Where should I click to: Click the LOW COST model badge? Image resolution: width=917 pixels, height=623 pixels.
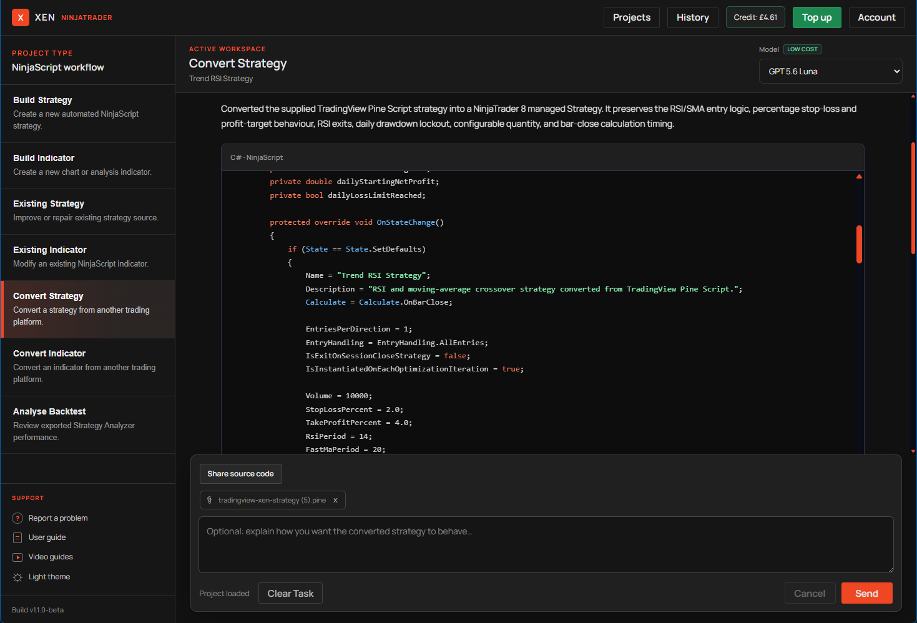click(x=802, y=49)
